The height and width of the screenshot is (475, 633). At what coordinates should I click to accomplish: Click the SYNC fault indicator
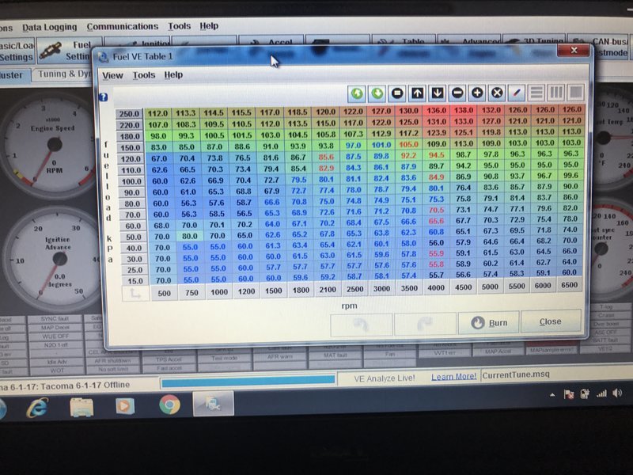coord(54,319)
